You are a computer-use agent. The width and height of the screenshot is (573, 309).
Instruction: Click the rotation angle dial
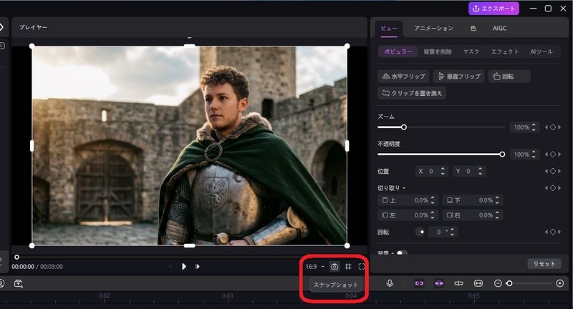tap(420, 232)
